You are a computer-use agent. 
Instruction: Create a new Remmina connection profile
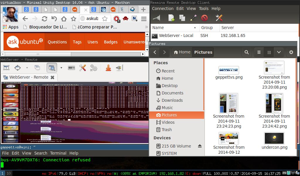(171, 18)
